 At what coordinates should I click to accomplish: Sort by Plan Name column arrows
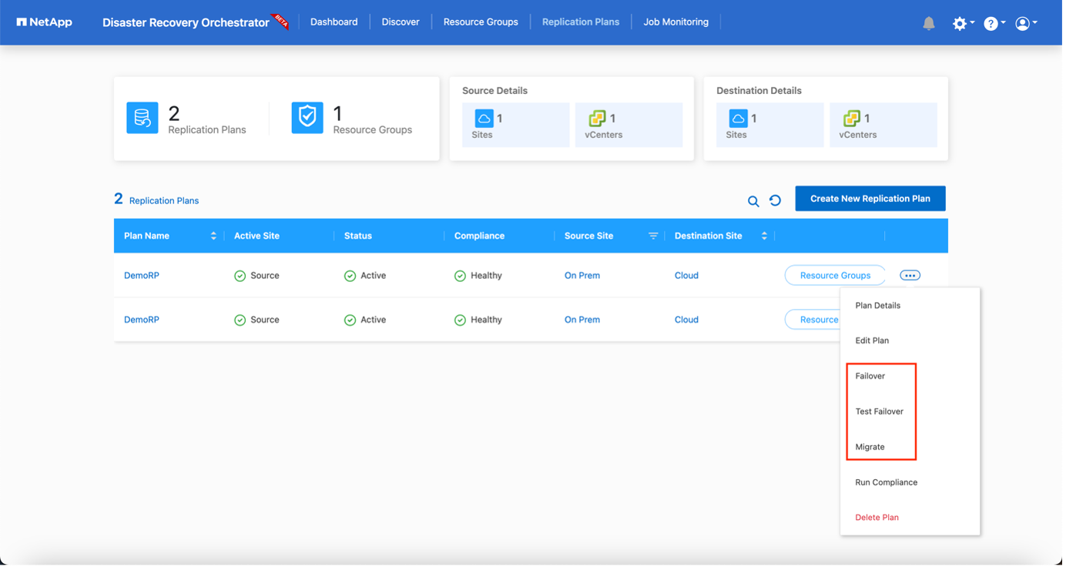pos(213,236)
